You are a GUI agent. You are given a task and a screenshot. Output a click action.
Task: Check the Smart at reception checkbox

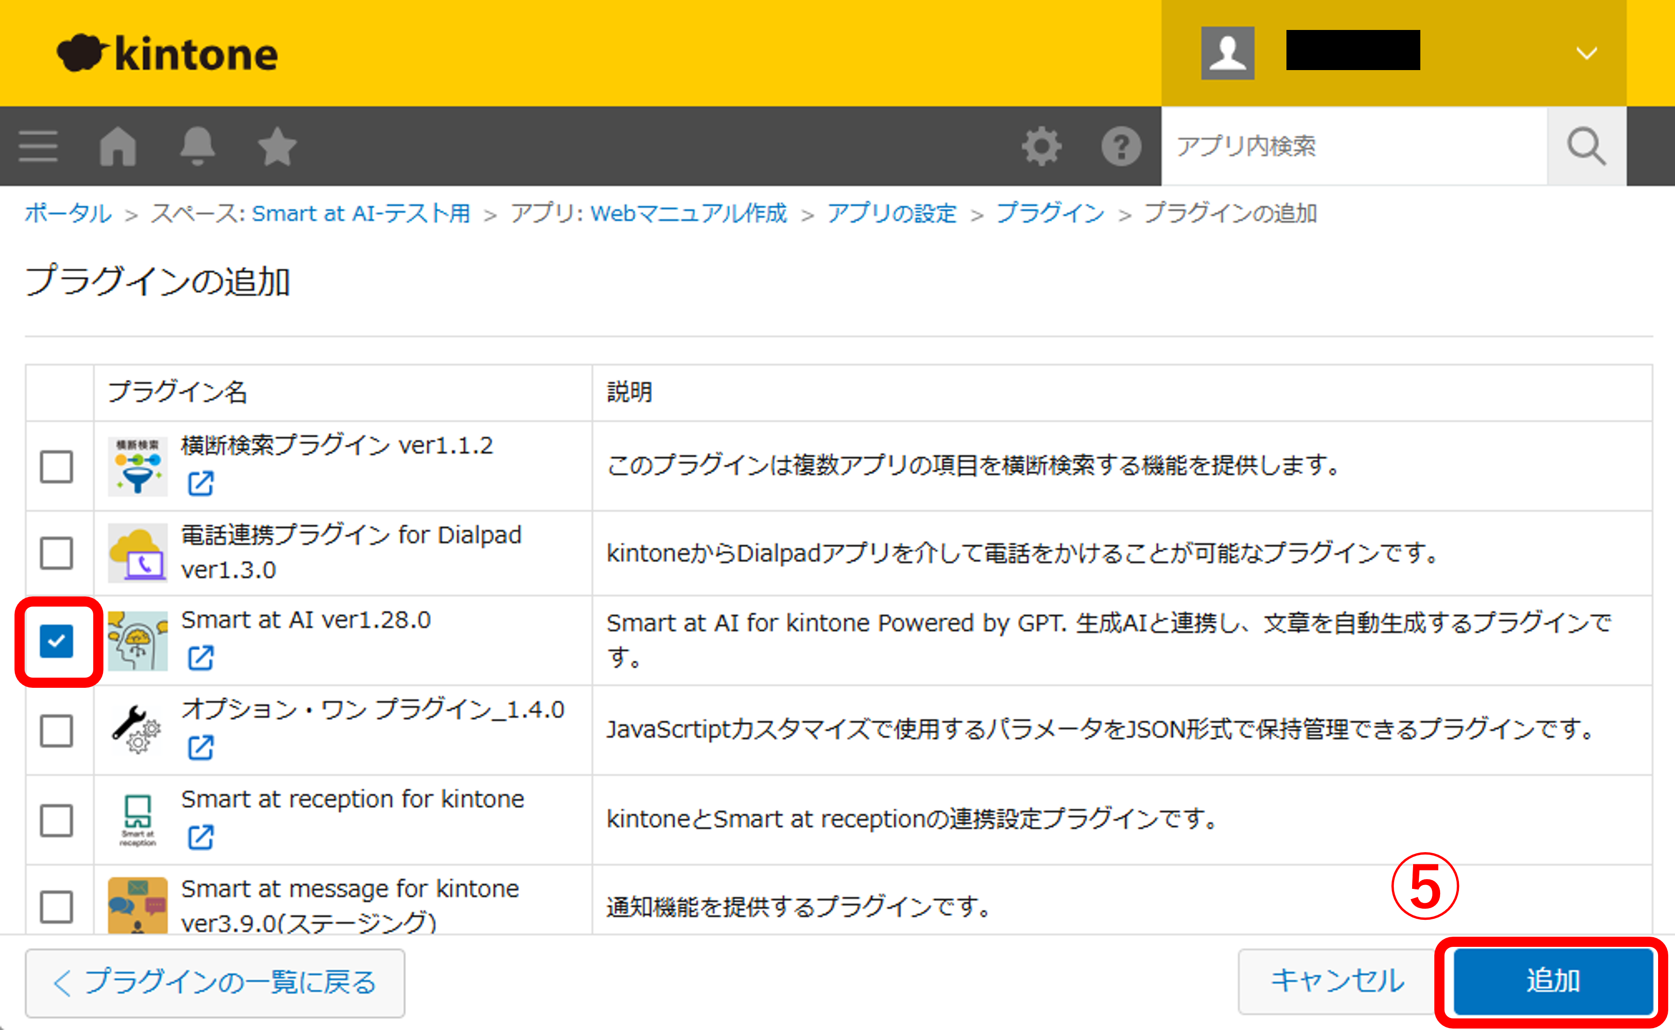(57, 820)
